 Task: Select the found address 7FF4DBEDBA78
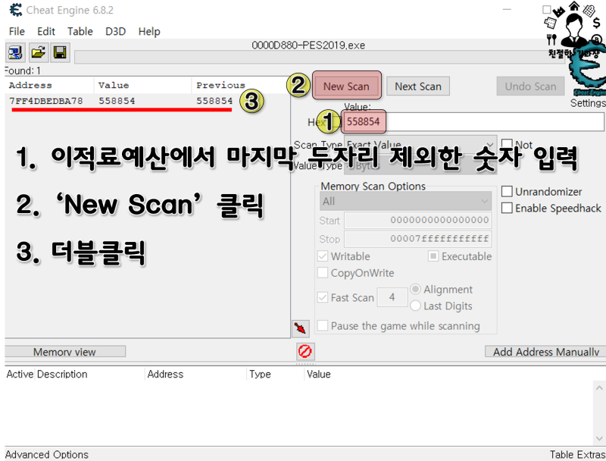coord(46,101)
